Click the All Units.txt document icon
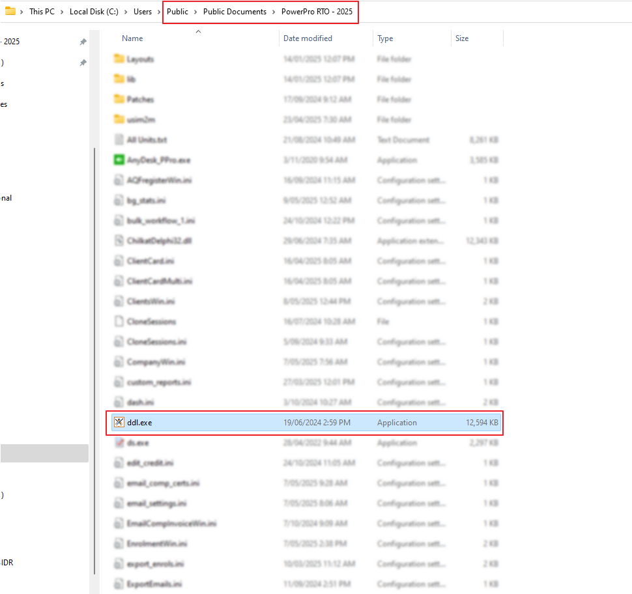632x594 pixels. click(119, 140)
